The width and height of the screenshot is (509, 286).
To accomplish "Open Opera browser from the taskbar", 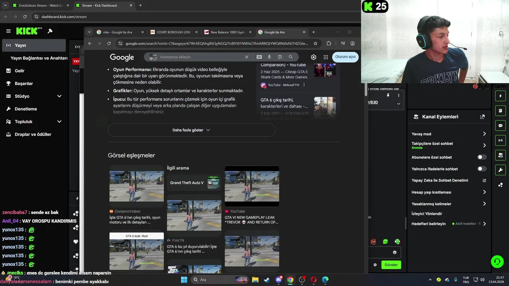I will [x=313, y=280].
